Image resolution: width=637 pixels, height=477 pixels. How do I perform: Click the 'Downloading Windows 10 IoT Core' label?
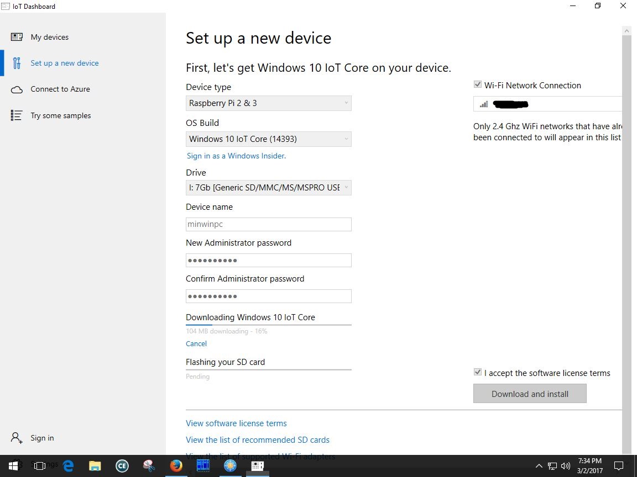point(250,317)
